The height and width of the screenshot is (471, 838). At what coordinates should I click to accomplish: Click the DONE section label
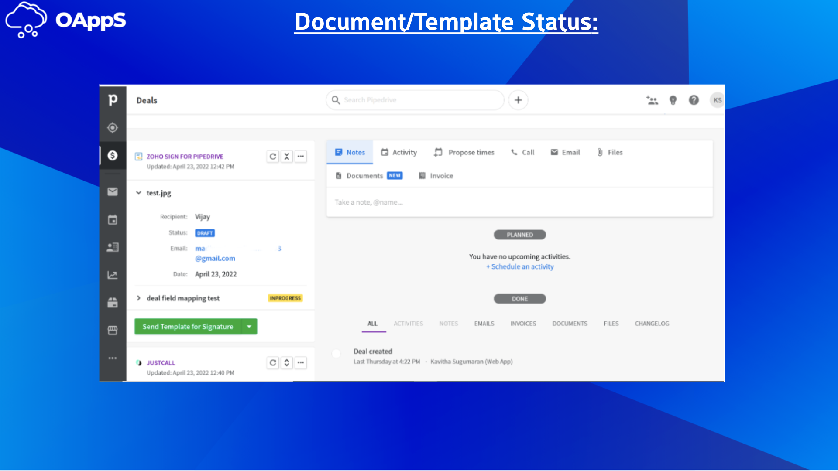520,299
